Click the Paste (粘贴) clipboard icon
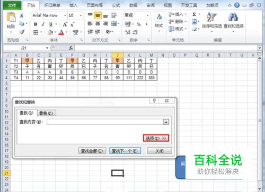265x192 pixels. (x=11, y=17)
